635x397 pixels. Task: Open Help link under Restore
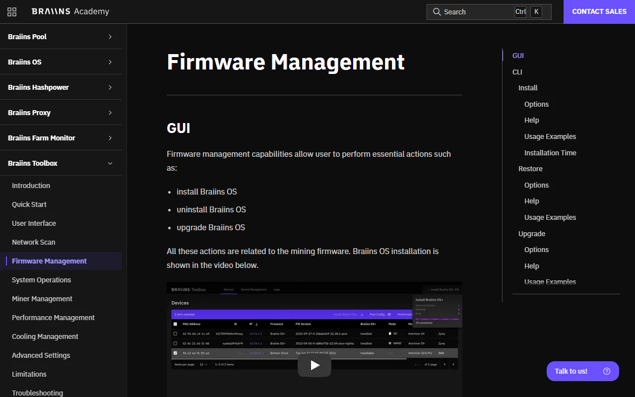coord(531,201)
